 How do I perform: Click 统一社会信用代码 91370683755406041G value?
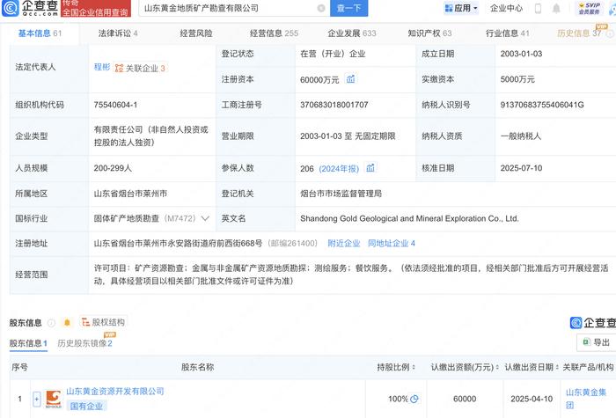(542, 105)
